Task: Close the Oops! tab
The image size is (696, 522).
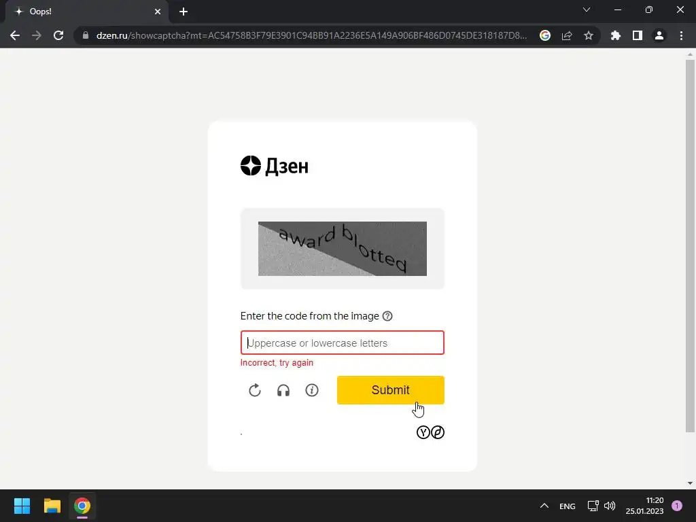Action: point(158,12)
